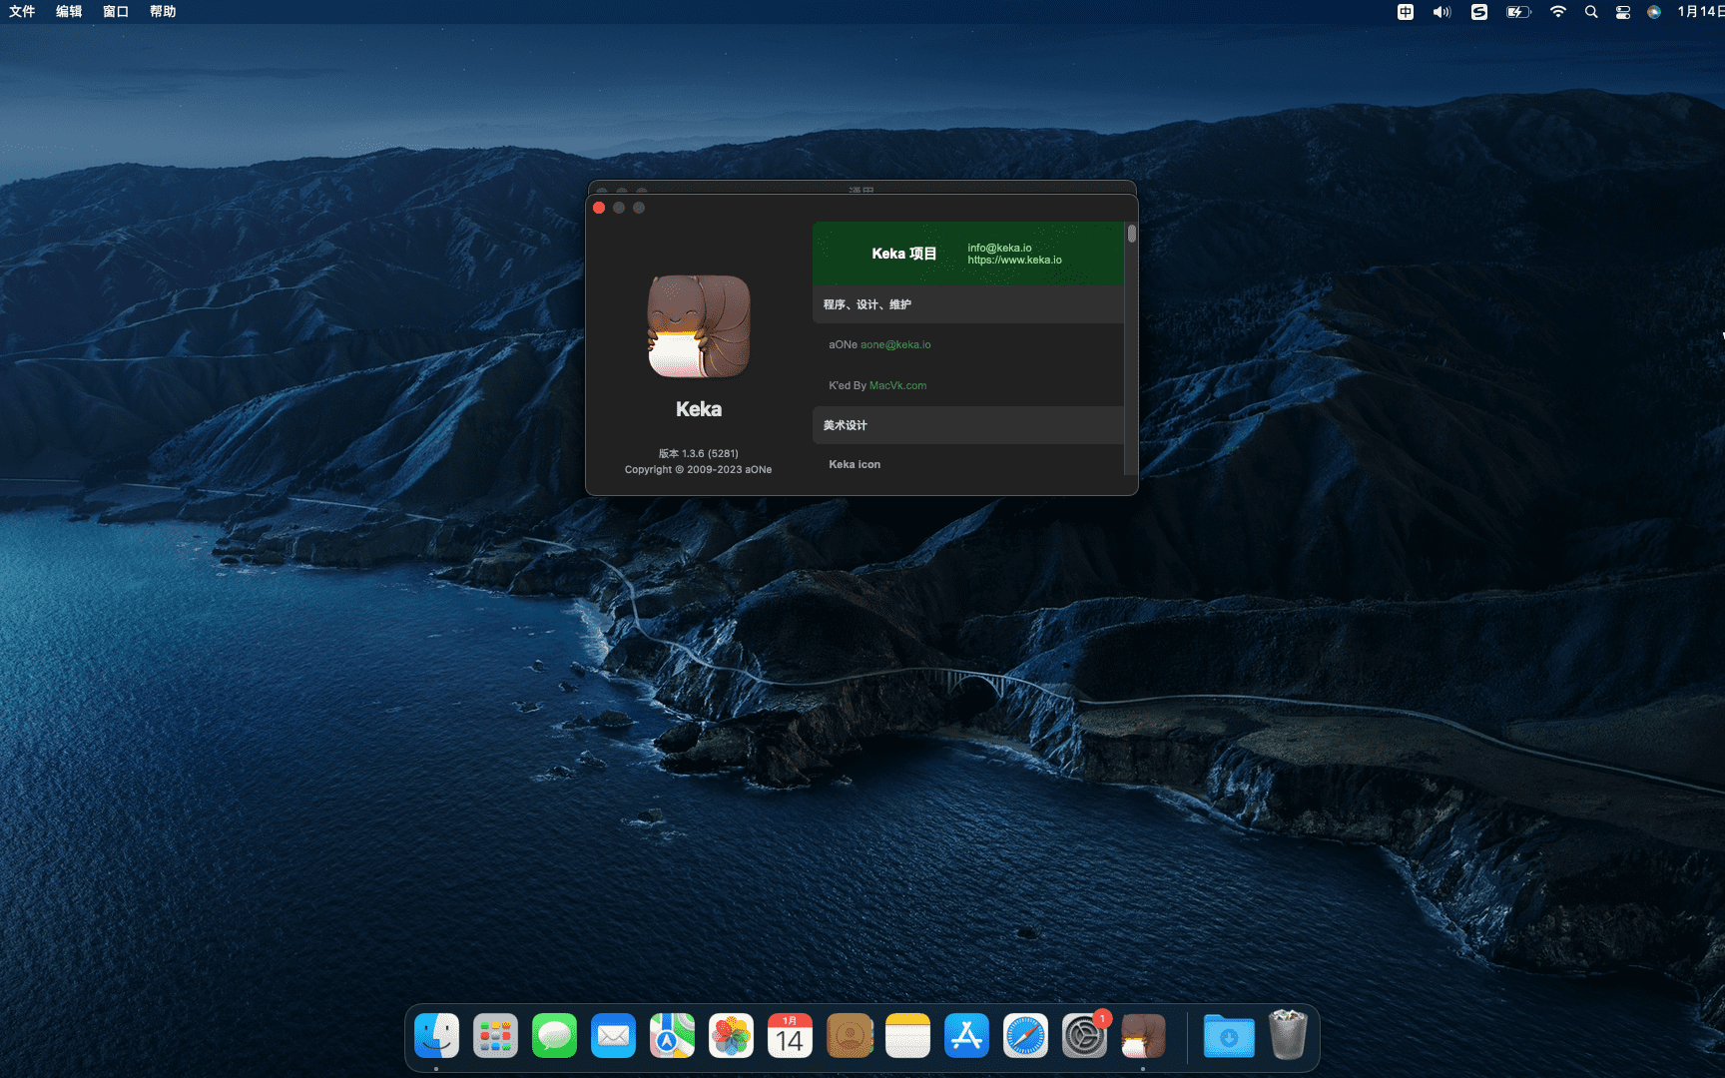Open Control Center in the menu bar
Image resolution: width=1725 pixels, height=1078 pixels.
click(x=1622, y=12)
